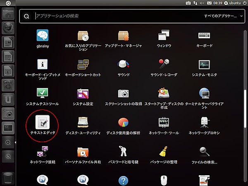Open サウンド sound settings
248x186 pixels.
click(123, 68)
